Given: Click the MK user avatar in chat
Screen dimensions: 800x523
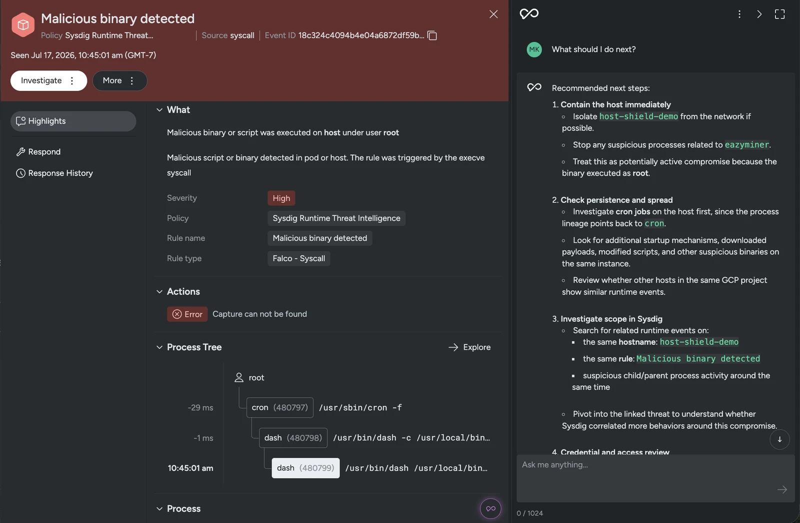Looking at the screenshot, I should tap(534, 49).
